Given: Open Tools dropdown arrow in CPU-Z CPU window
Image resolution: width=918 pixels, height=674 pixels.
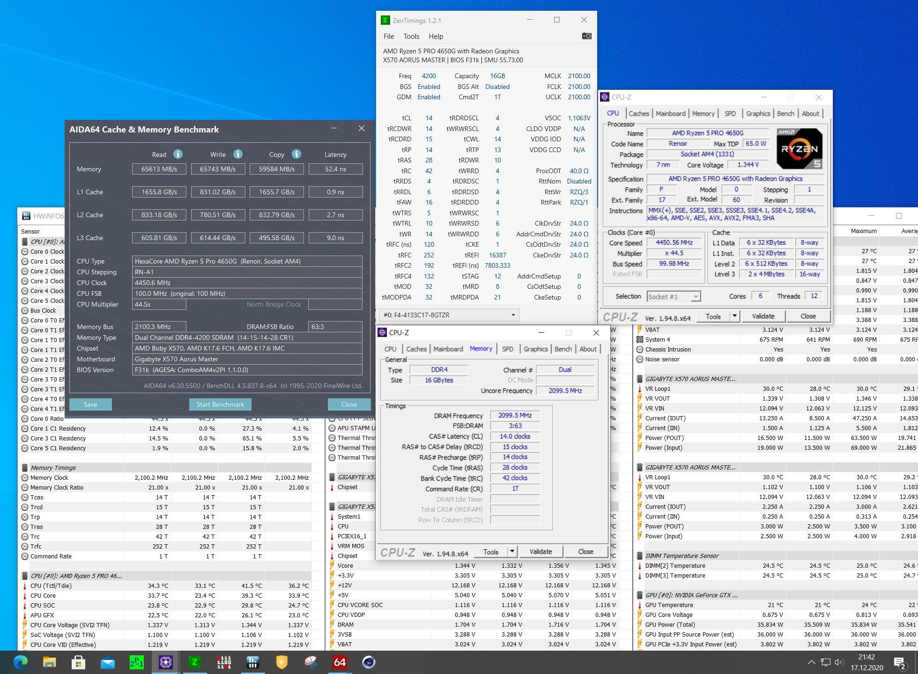Looking at the screenshot, I should tap(734, 316).
